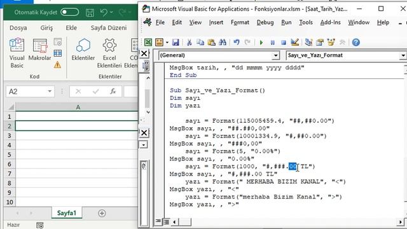Image resolution: width=407 pixels, height=229 pixels.
Task: Click relative references icon in Kod group
Action: point(58,53)
